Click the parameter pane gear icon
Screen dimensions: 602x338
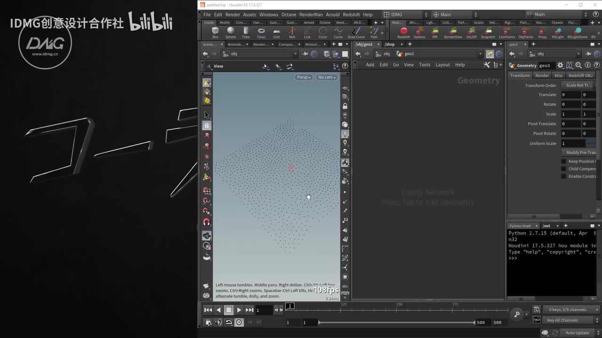pos(560,65)
